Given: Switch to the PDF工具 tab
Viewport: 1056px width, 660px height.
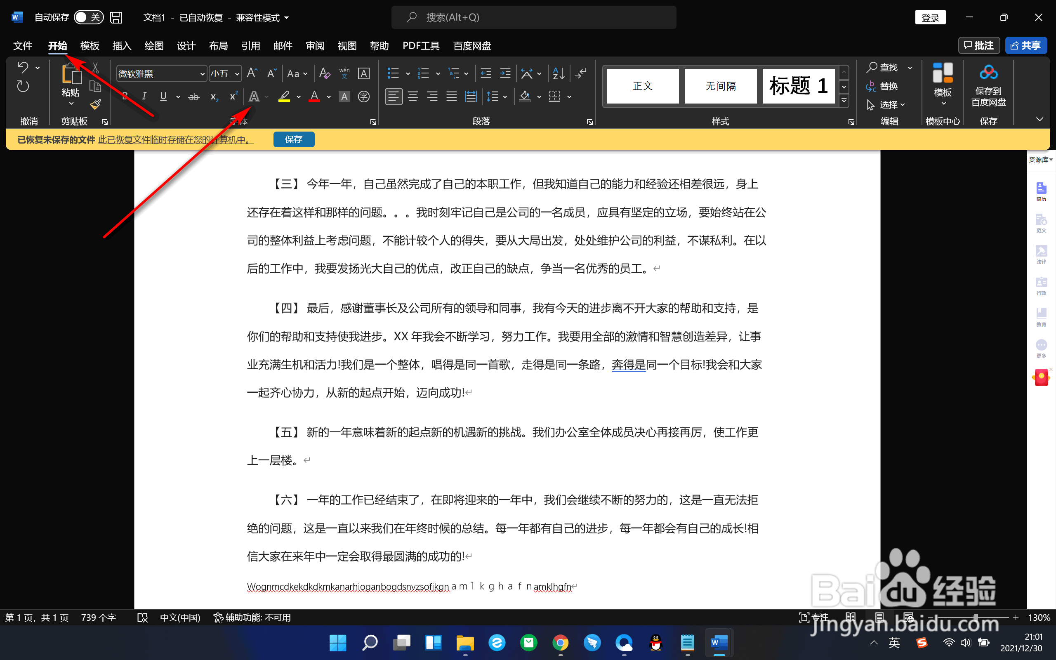Looking at the screenshot, I should [x=421, y=46].
